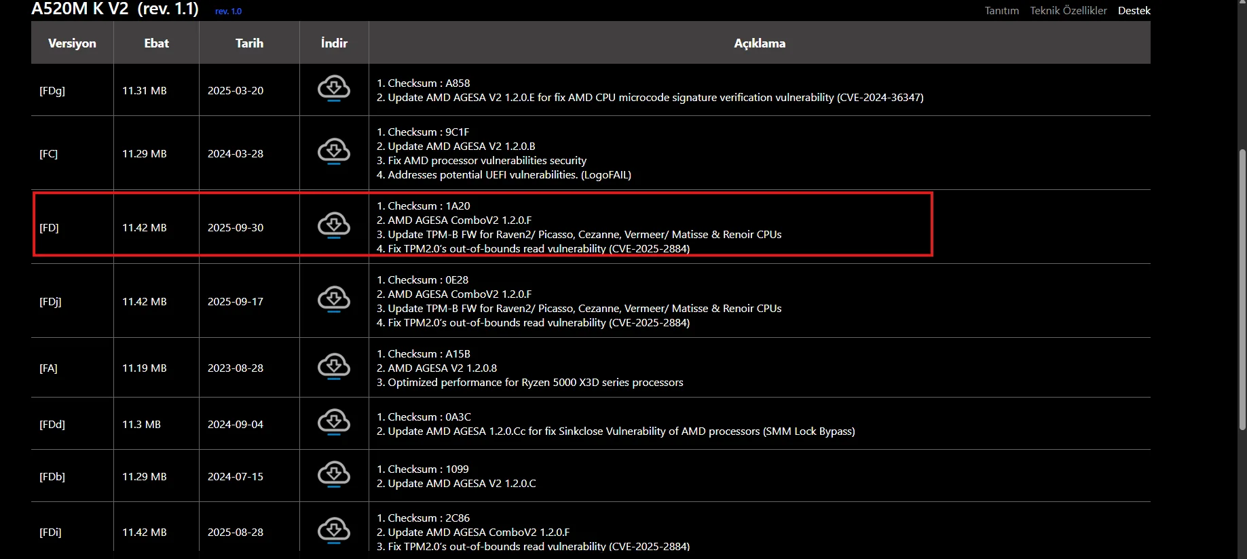Download BIOS version FDd

point(334,423)
